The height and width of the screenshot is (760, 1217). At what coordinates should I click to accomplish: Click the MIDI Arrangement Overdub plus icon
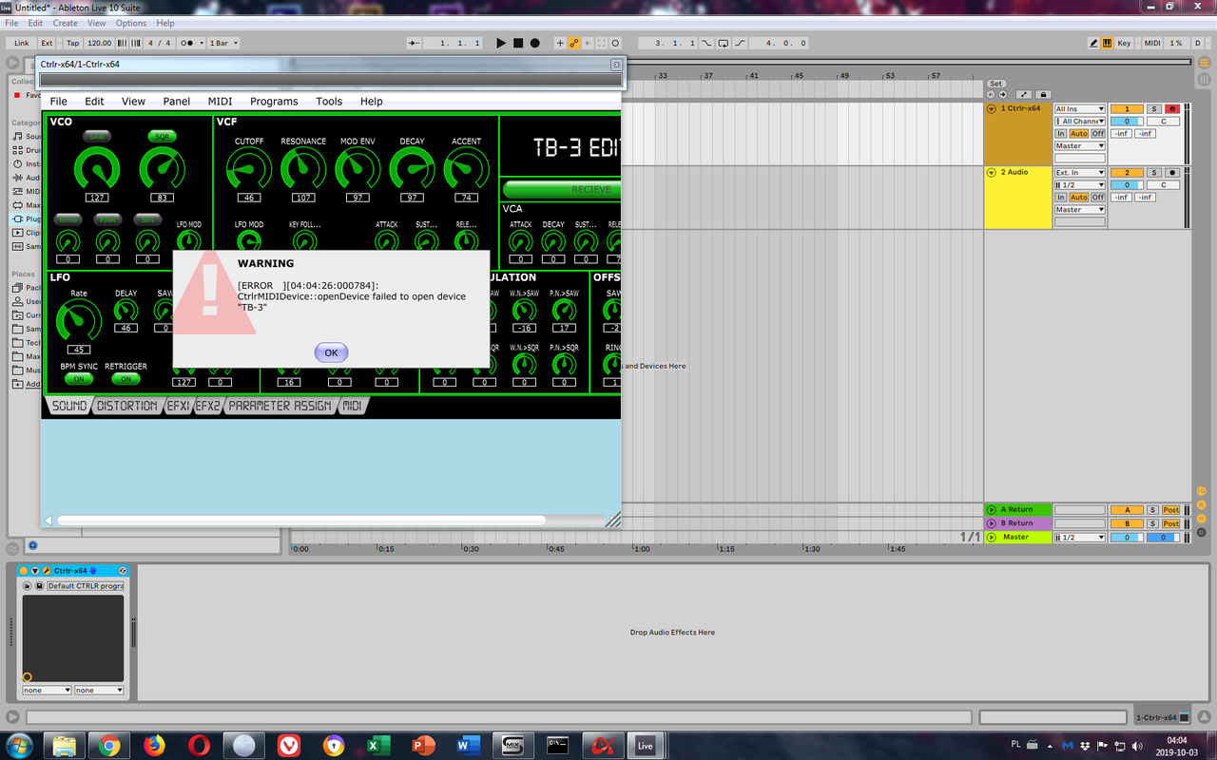point(560,43)
